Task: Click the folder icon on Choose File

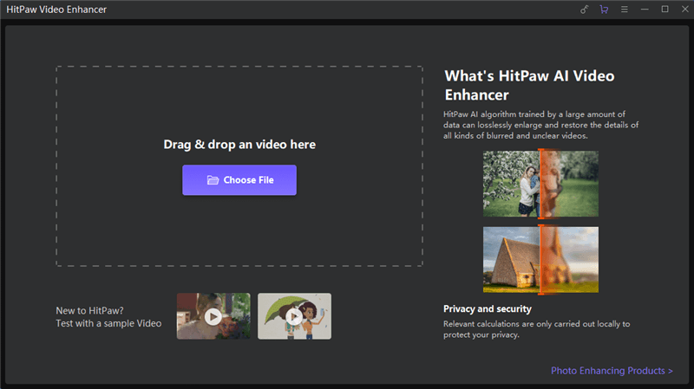Action: click(x=213, y=180)
